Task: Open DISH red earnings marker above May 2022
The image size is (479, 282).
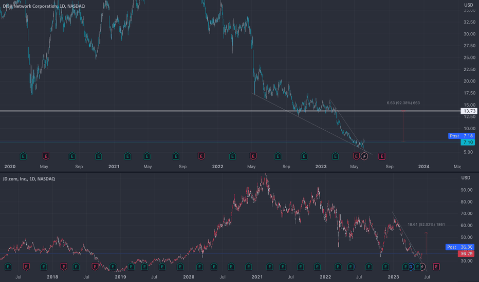Action: coord(253,156)
